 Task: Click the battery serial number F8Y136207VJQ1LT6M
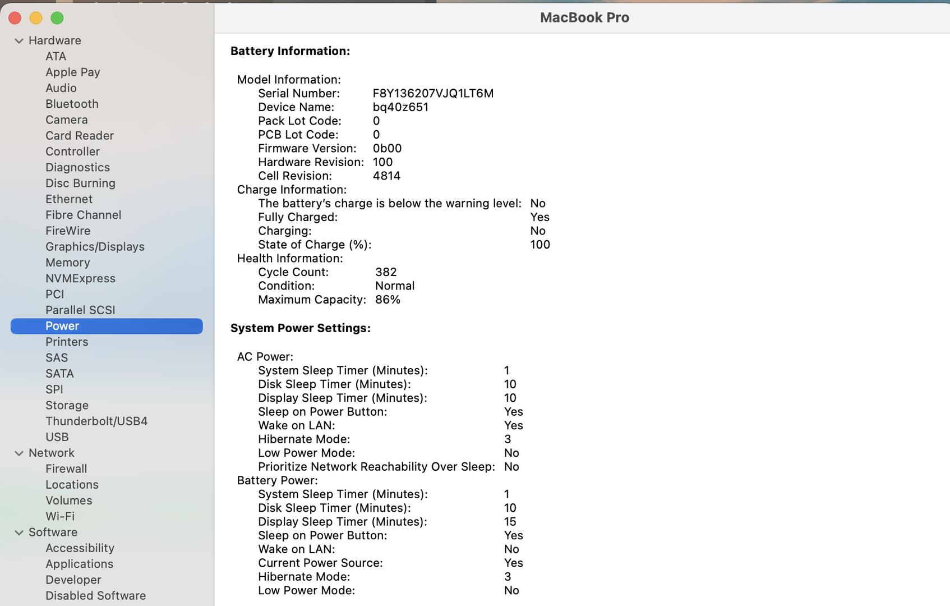coord(433,93)
